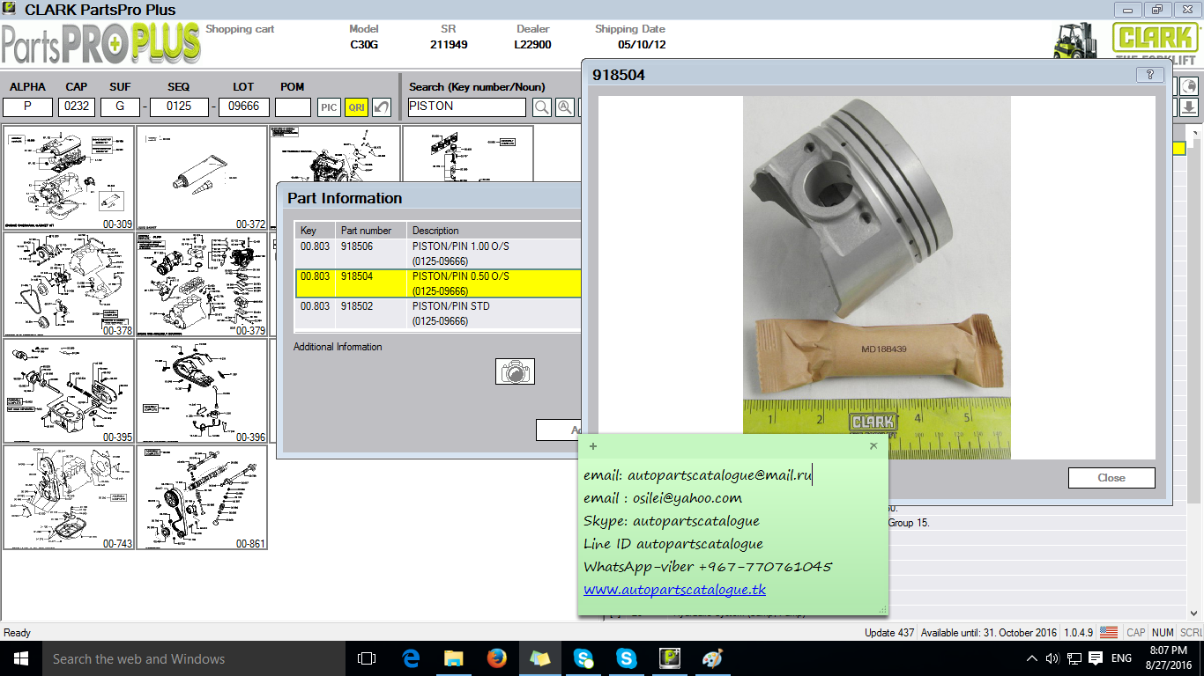Click the empty POM field
Screen dimensions: 1204x676
(x=293, y=107)
